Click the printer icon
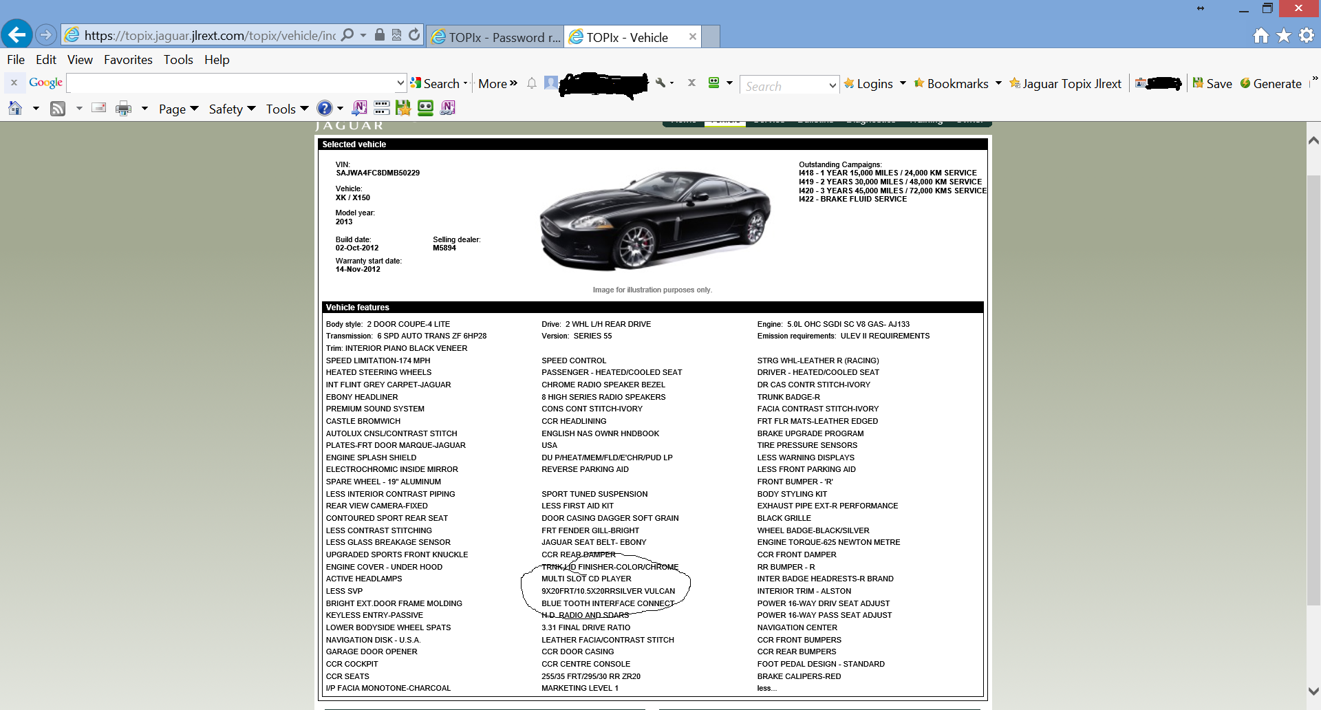The image size is (1321, 710). (123, 109)
